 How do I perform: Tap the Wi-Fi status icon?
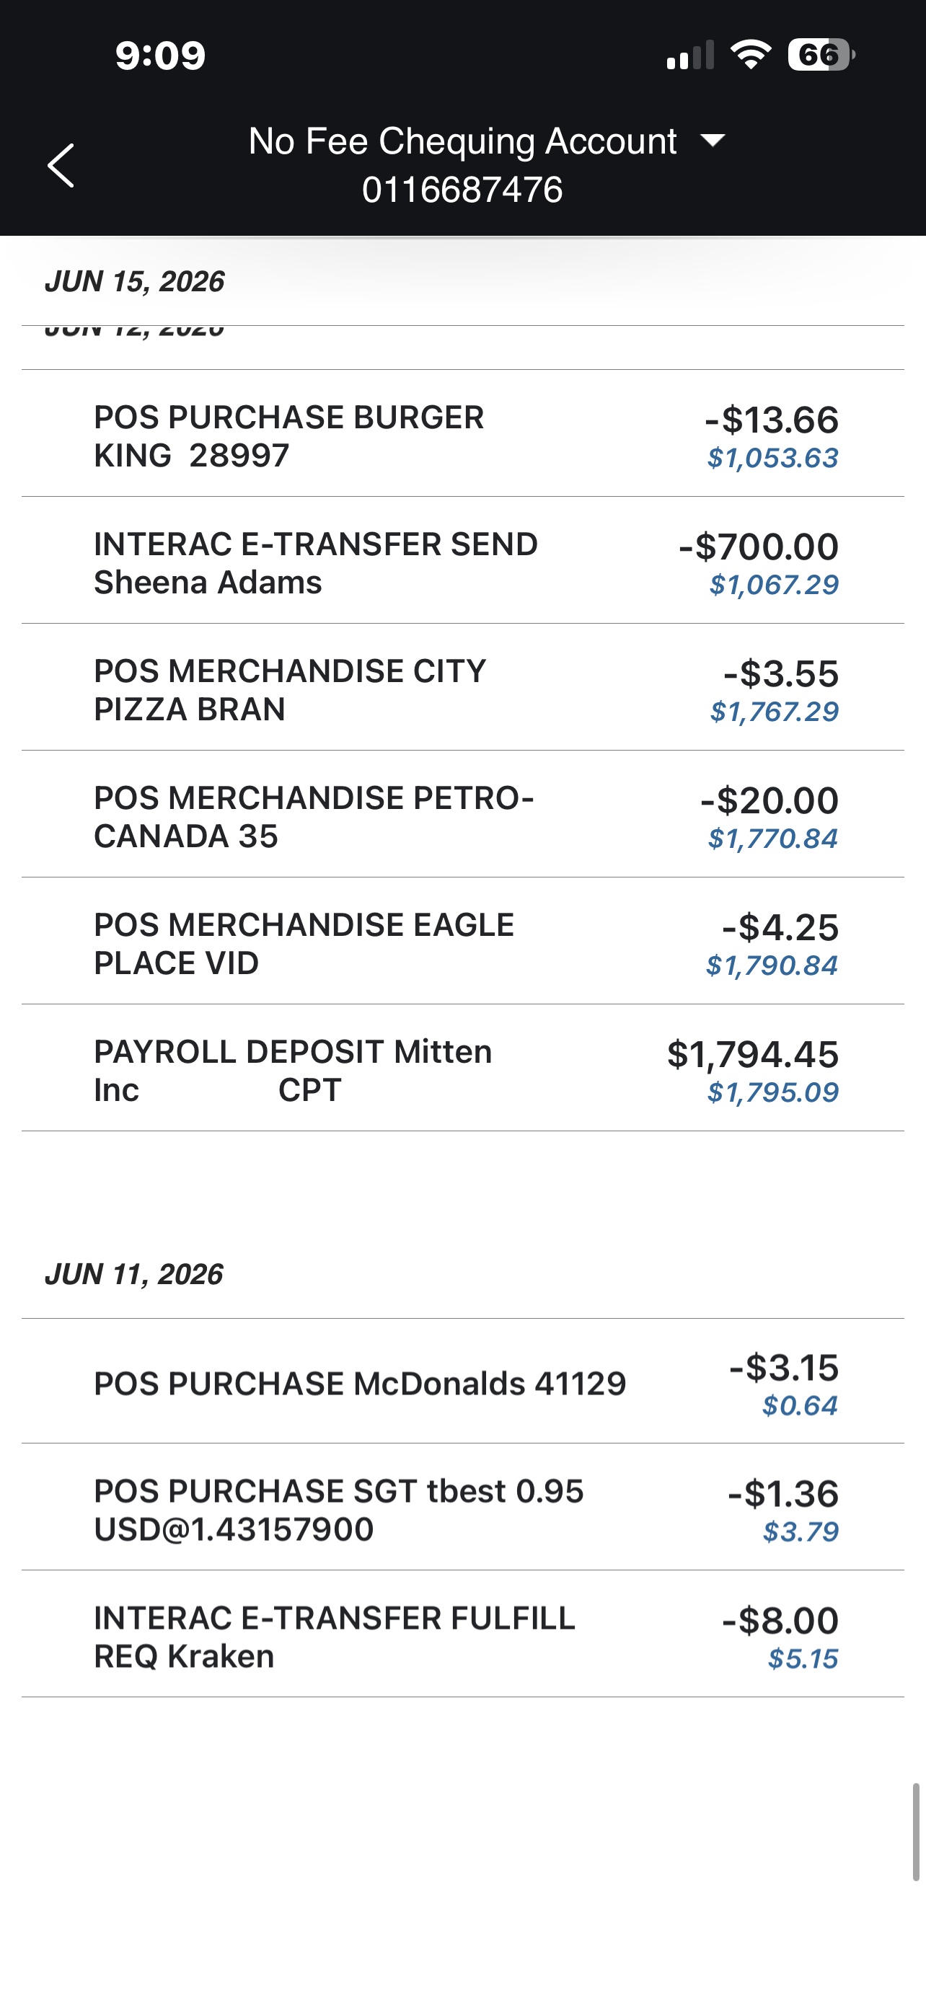click(750, 56)
